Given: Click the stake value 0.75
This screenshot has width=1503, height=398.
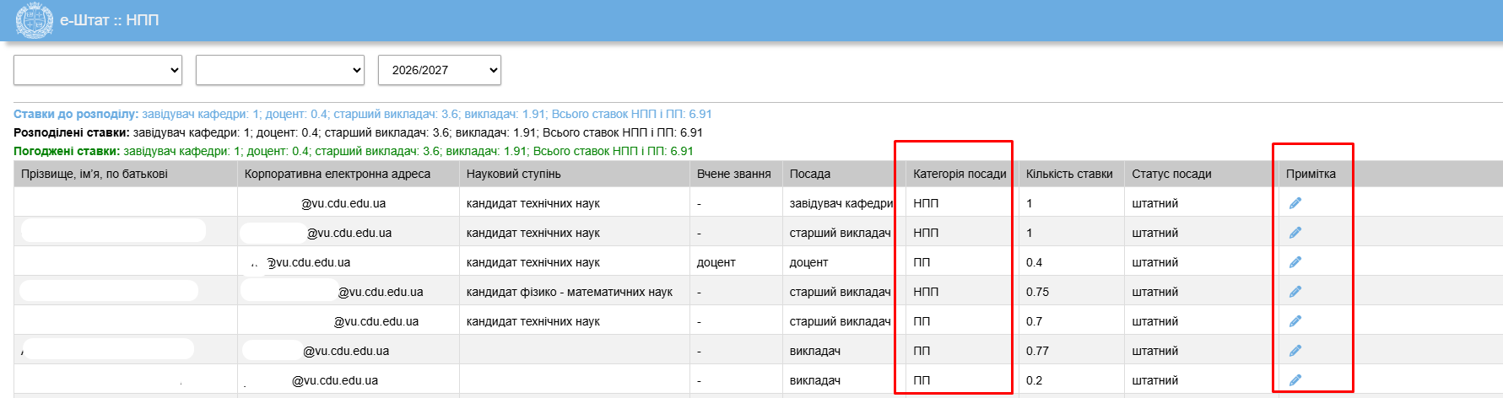Looking at the screenshot, I should point(1037,292).
